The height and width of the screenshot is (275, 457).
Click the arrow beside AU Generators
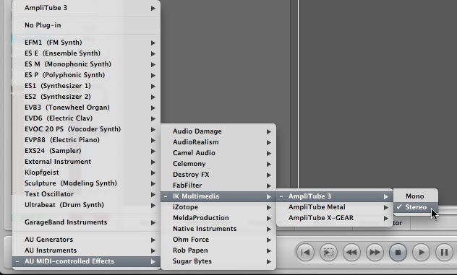[x=153, y=240]
